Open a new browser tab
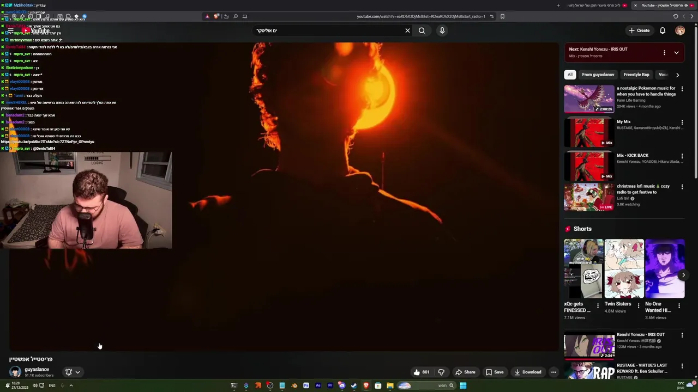 coord(558,5)
